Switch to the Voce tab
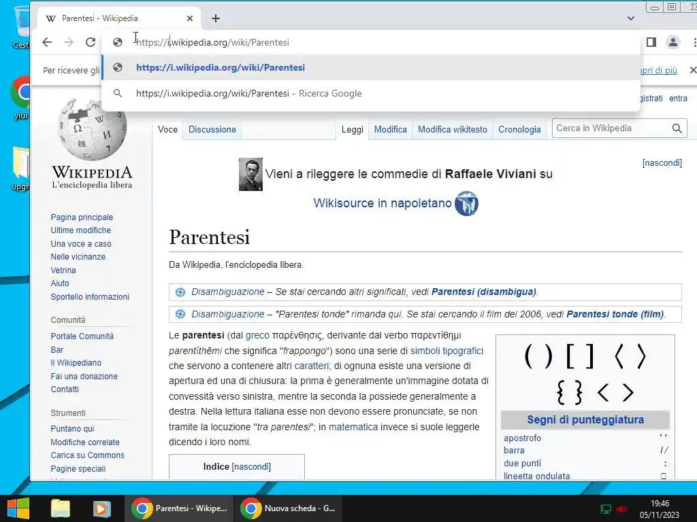 [x=167, y=130]
